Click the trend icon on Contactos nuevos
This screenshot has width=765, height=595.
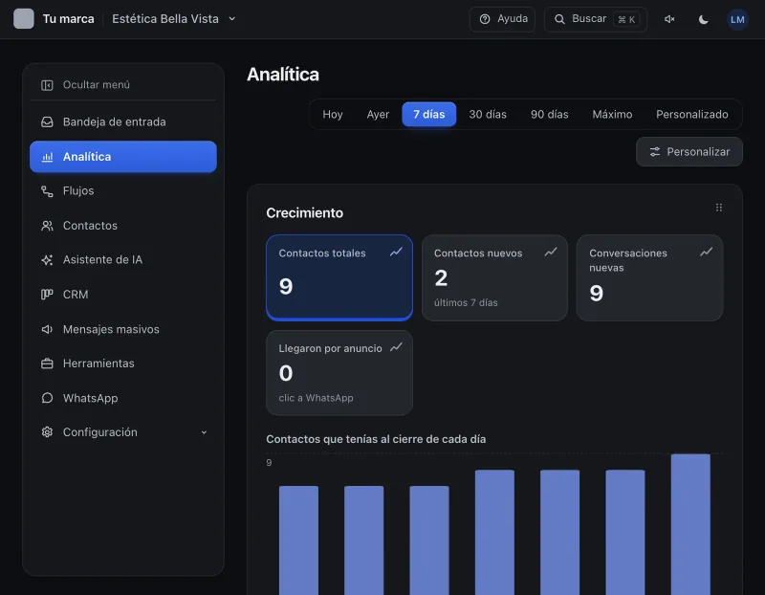[x=551, y=252]
